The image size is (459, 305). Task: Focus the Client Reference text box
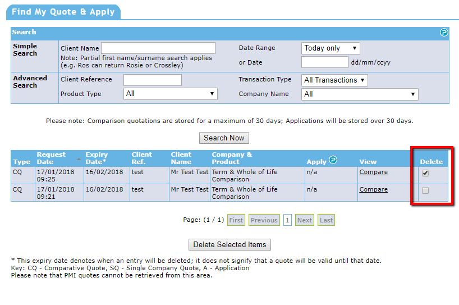(x=152, y=80)
